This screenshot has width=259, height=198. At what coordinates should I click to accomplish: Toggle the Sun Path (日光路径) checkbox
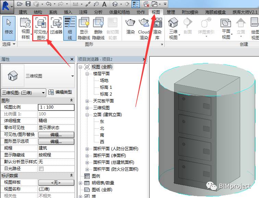[x=41, y=169]
